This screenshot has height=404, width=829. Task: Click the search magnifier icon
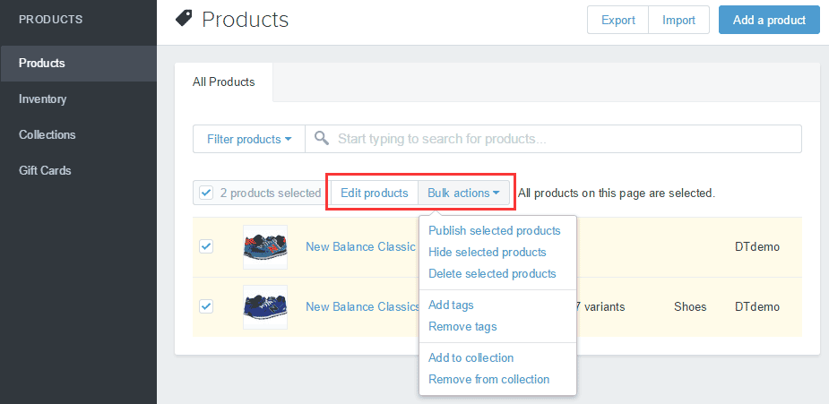click(x=321, y=139)
